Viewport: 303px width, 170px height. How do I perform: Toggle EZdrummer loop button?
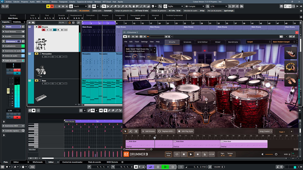tap(177, 154)
